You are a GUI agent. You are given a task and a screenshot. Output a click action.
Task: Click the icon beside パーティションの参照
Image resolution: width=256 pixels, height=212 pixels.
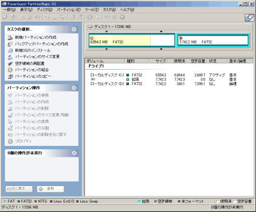(10, 96)
